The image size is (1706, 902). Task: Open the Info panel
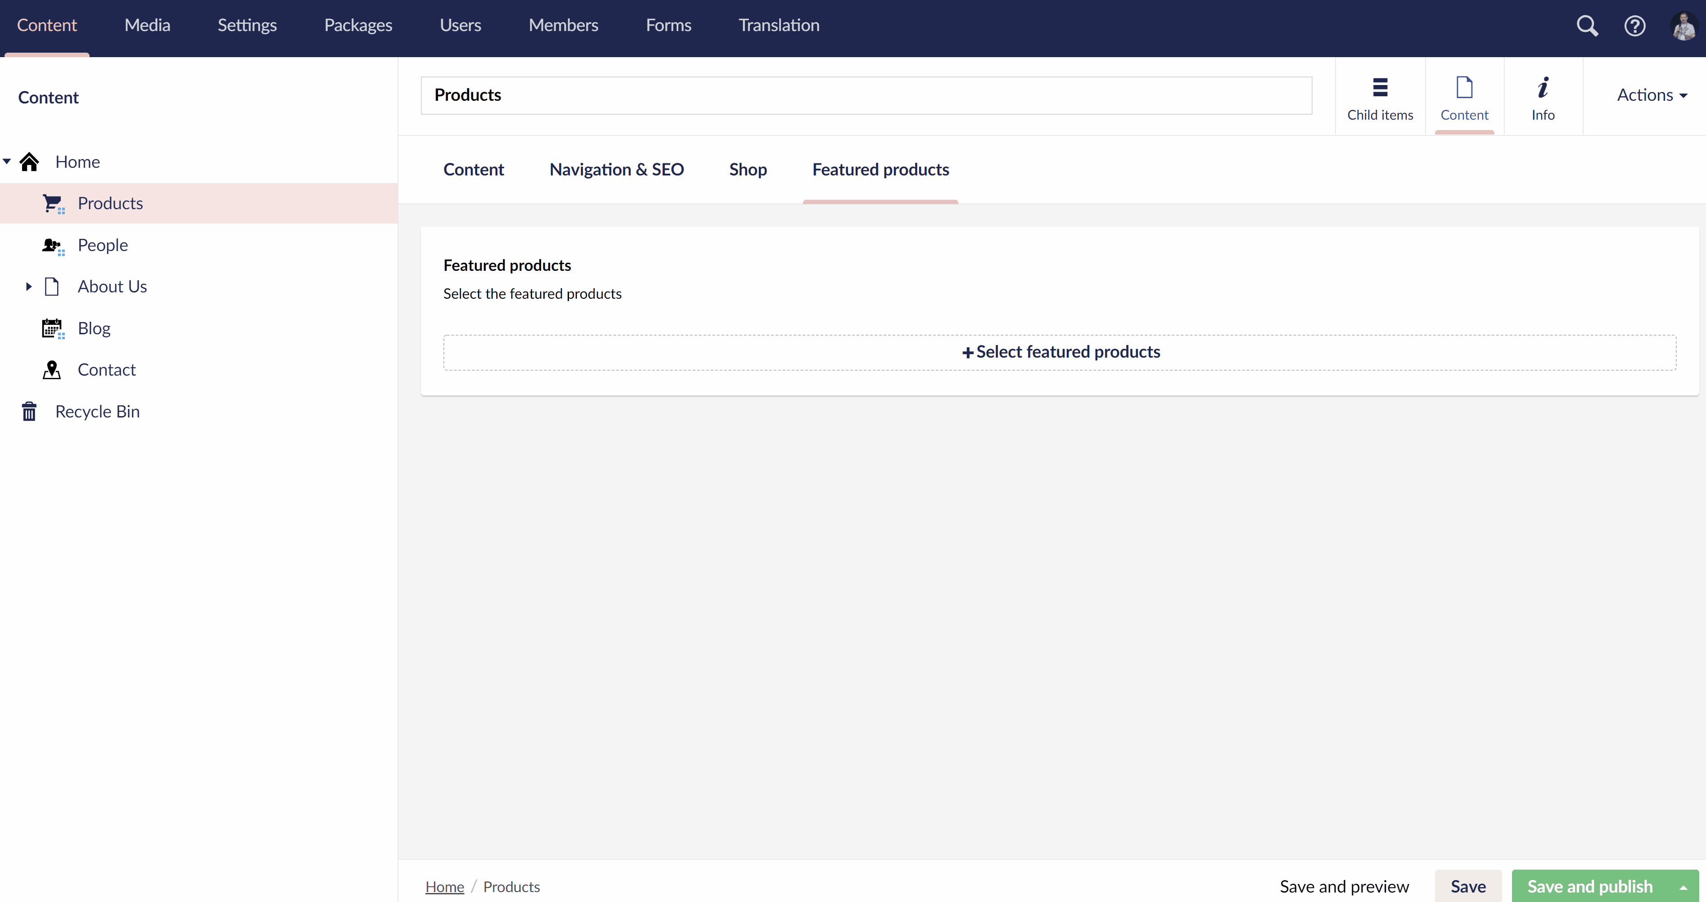coord(1543,97)
